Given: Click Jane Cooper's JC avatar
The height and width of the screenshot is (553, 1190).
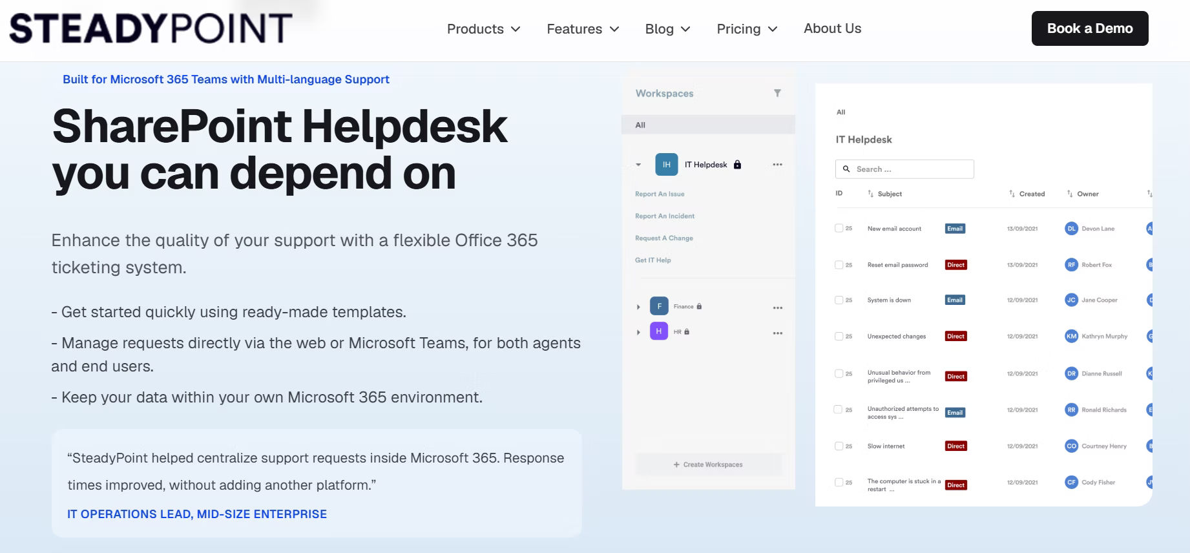Looking at the screenshot, I should point(1072,300).
